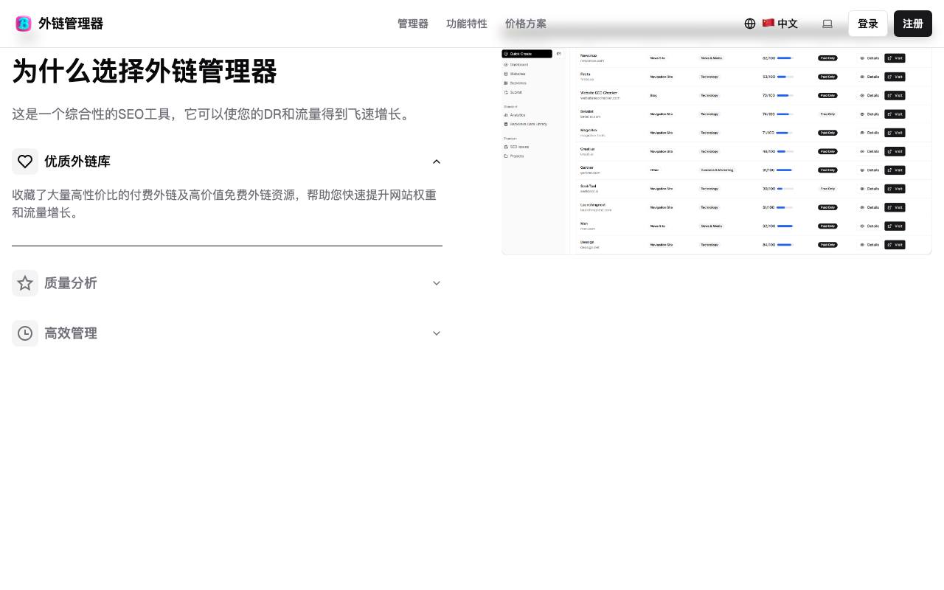This screenshot has width=944, height=590.
Task: Click the 外链管理器 logo icon
Action: pos(24,24)
